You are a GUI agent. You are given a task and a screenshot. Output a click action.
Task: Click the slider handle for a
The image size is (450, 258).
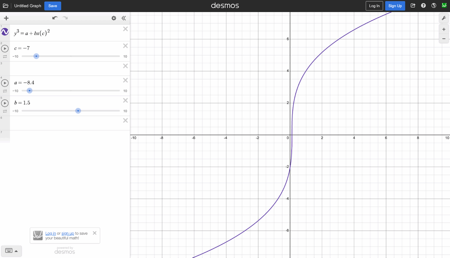30,91
